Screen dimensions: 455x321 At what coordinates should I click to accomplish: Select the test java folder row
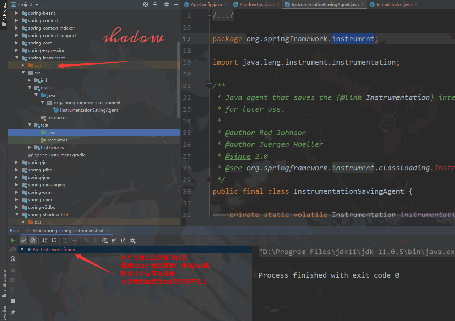[x=94, y=133]
